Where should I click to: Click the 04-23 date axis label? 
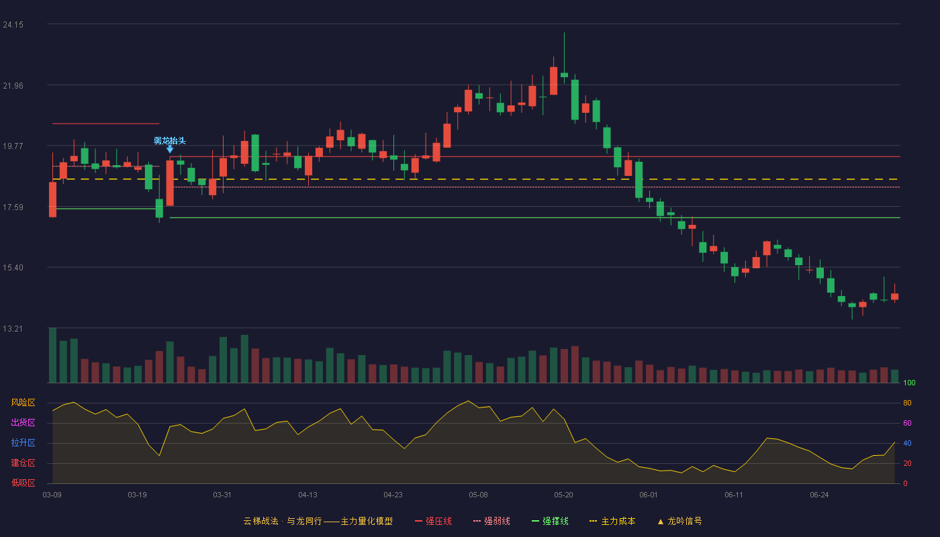(393, 495)
